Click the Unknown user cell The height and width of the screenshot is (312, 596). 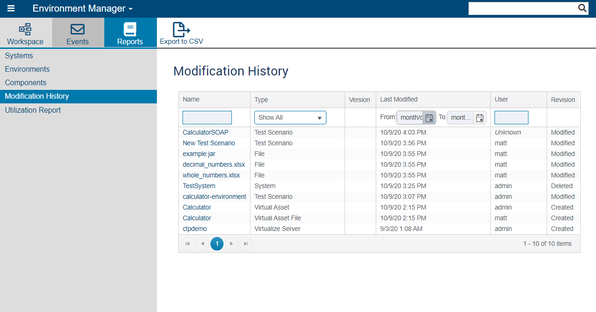click(508, 132)
